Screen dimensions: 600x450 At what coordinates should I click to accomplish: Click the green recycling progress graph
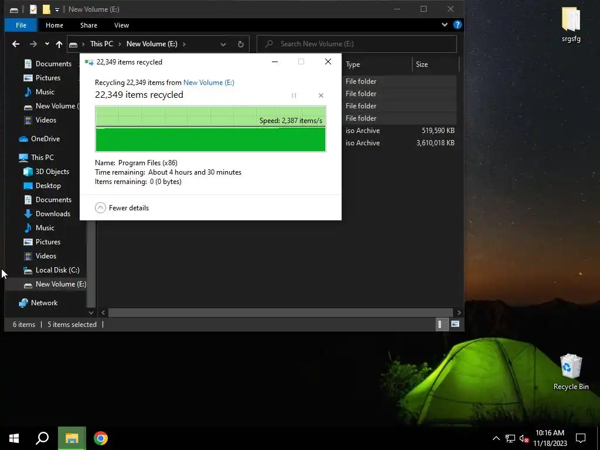(x=210, y=129)
